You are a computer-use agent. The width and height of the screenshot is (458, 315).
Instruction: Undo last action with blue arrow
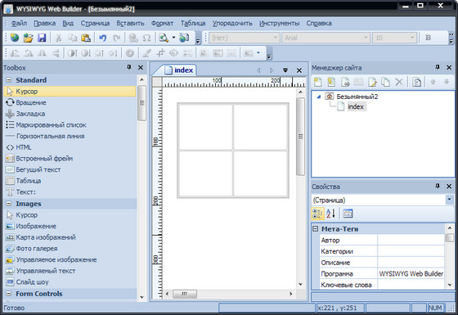click(102, 38)
